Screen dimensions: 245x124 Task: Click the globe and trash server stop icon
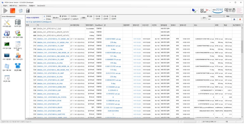[7, 33]
